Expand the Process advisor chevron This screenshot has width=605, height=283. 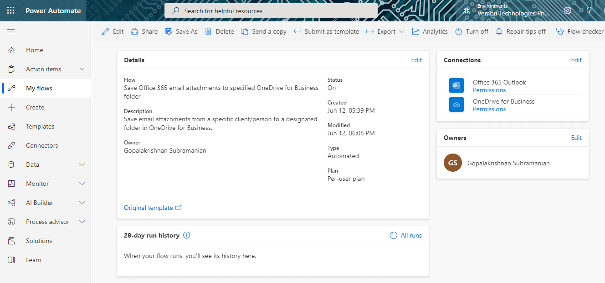(x=82, y=222)
